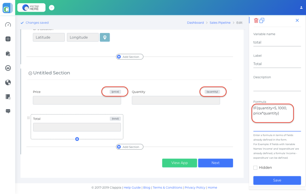Click the blue plus below the Total field
The height and width of the screenshot is (194, 306).
pos(77,139)
